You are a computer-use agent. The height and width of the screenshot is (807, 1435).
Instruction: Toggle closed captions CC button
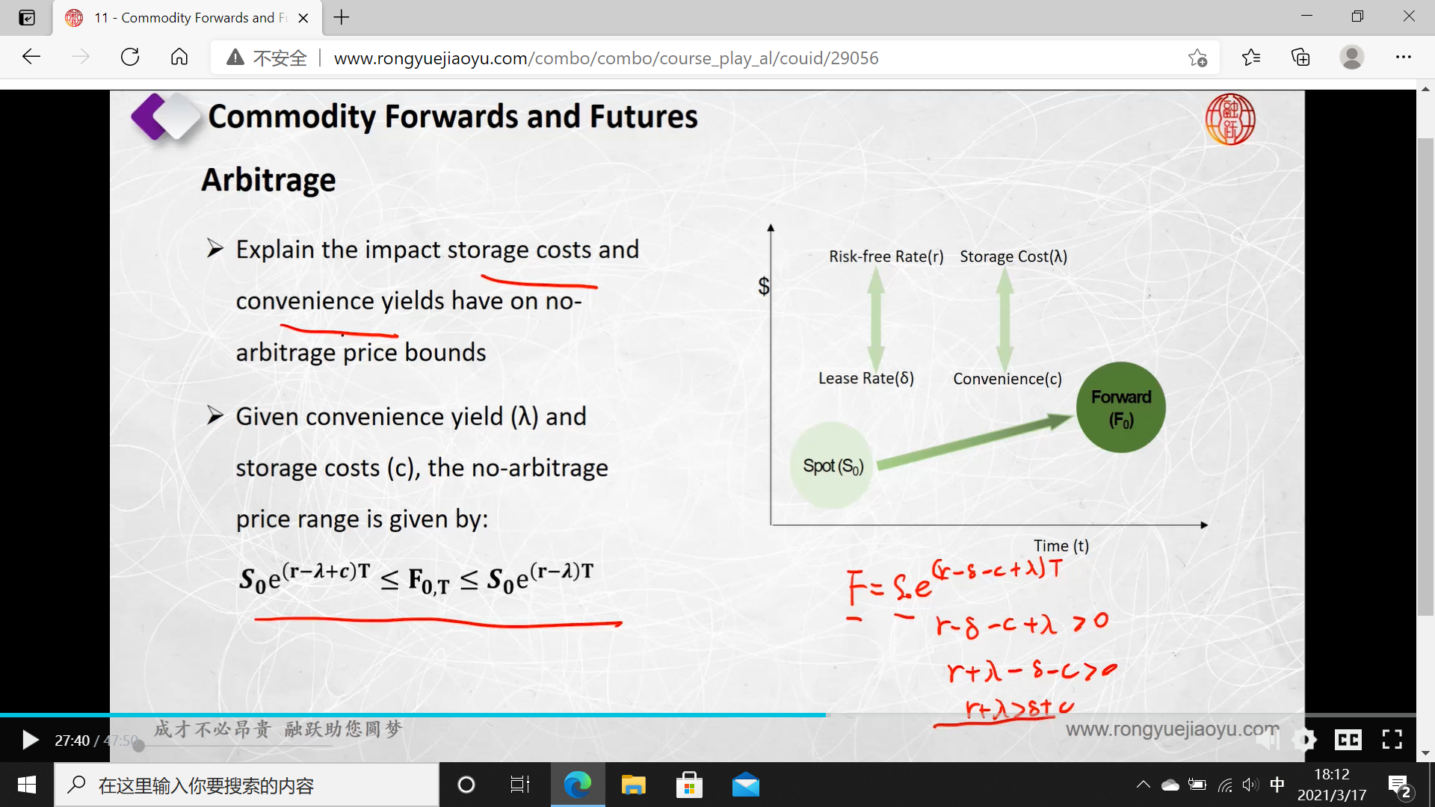(1348, 740)
